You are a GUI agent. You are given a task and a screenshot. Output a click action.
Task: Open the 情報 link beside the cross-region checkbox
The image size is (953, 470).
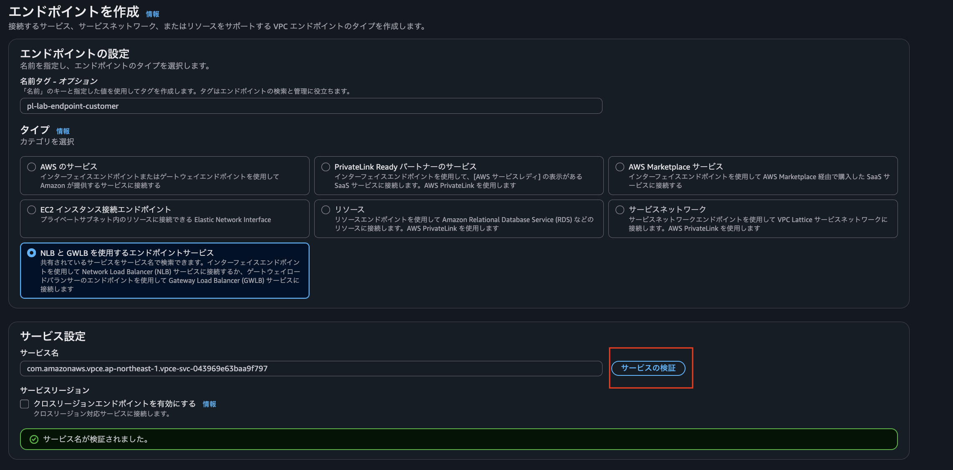click(209, 404)
